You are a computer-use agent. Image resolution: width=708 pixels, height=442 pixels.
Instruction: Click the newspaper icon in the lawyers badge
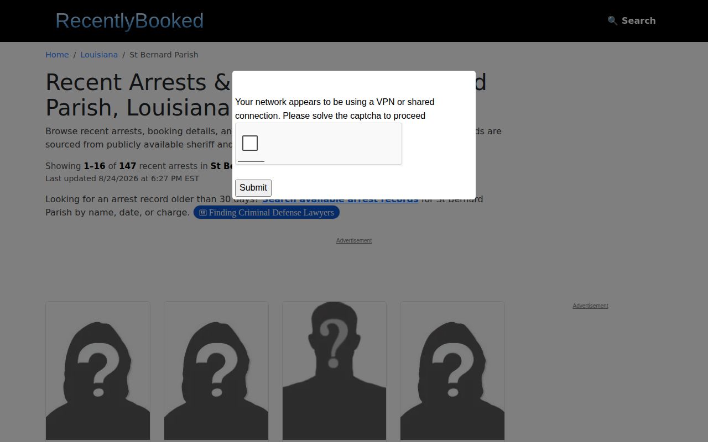pyautogui.click(x=203, y=213)
